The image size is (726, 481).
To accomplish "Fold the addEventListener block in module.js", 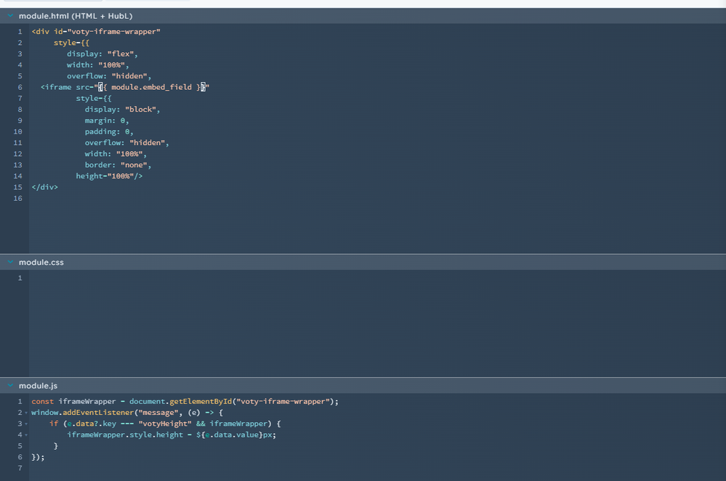I will pos(25,413).
